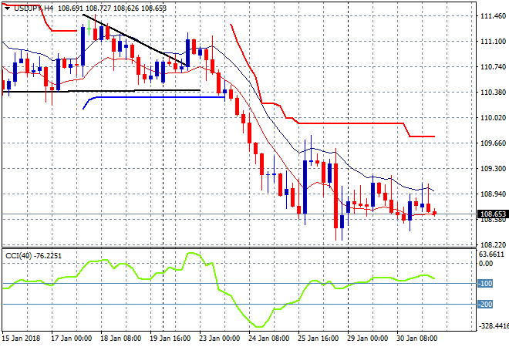Click the 30 Jan 08:00 time label
The height and width of the screenshot is (347, 509).
pos(416,339)
